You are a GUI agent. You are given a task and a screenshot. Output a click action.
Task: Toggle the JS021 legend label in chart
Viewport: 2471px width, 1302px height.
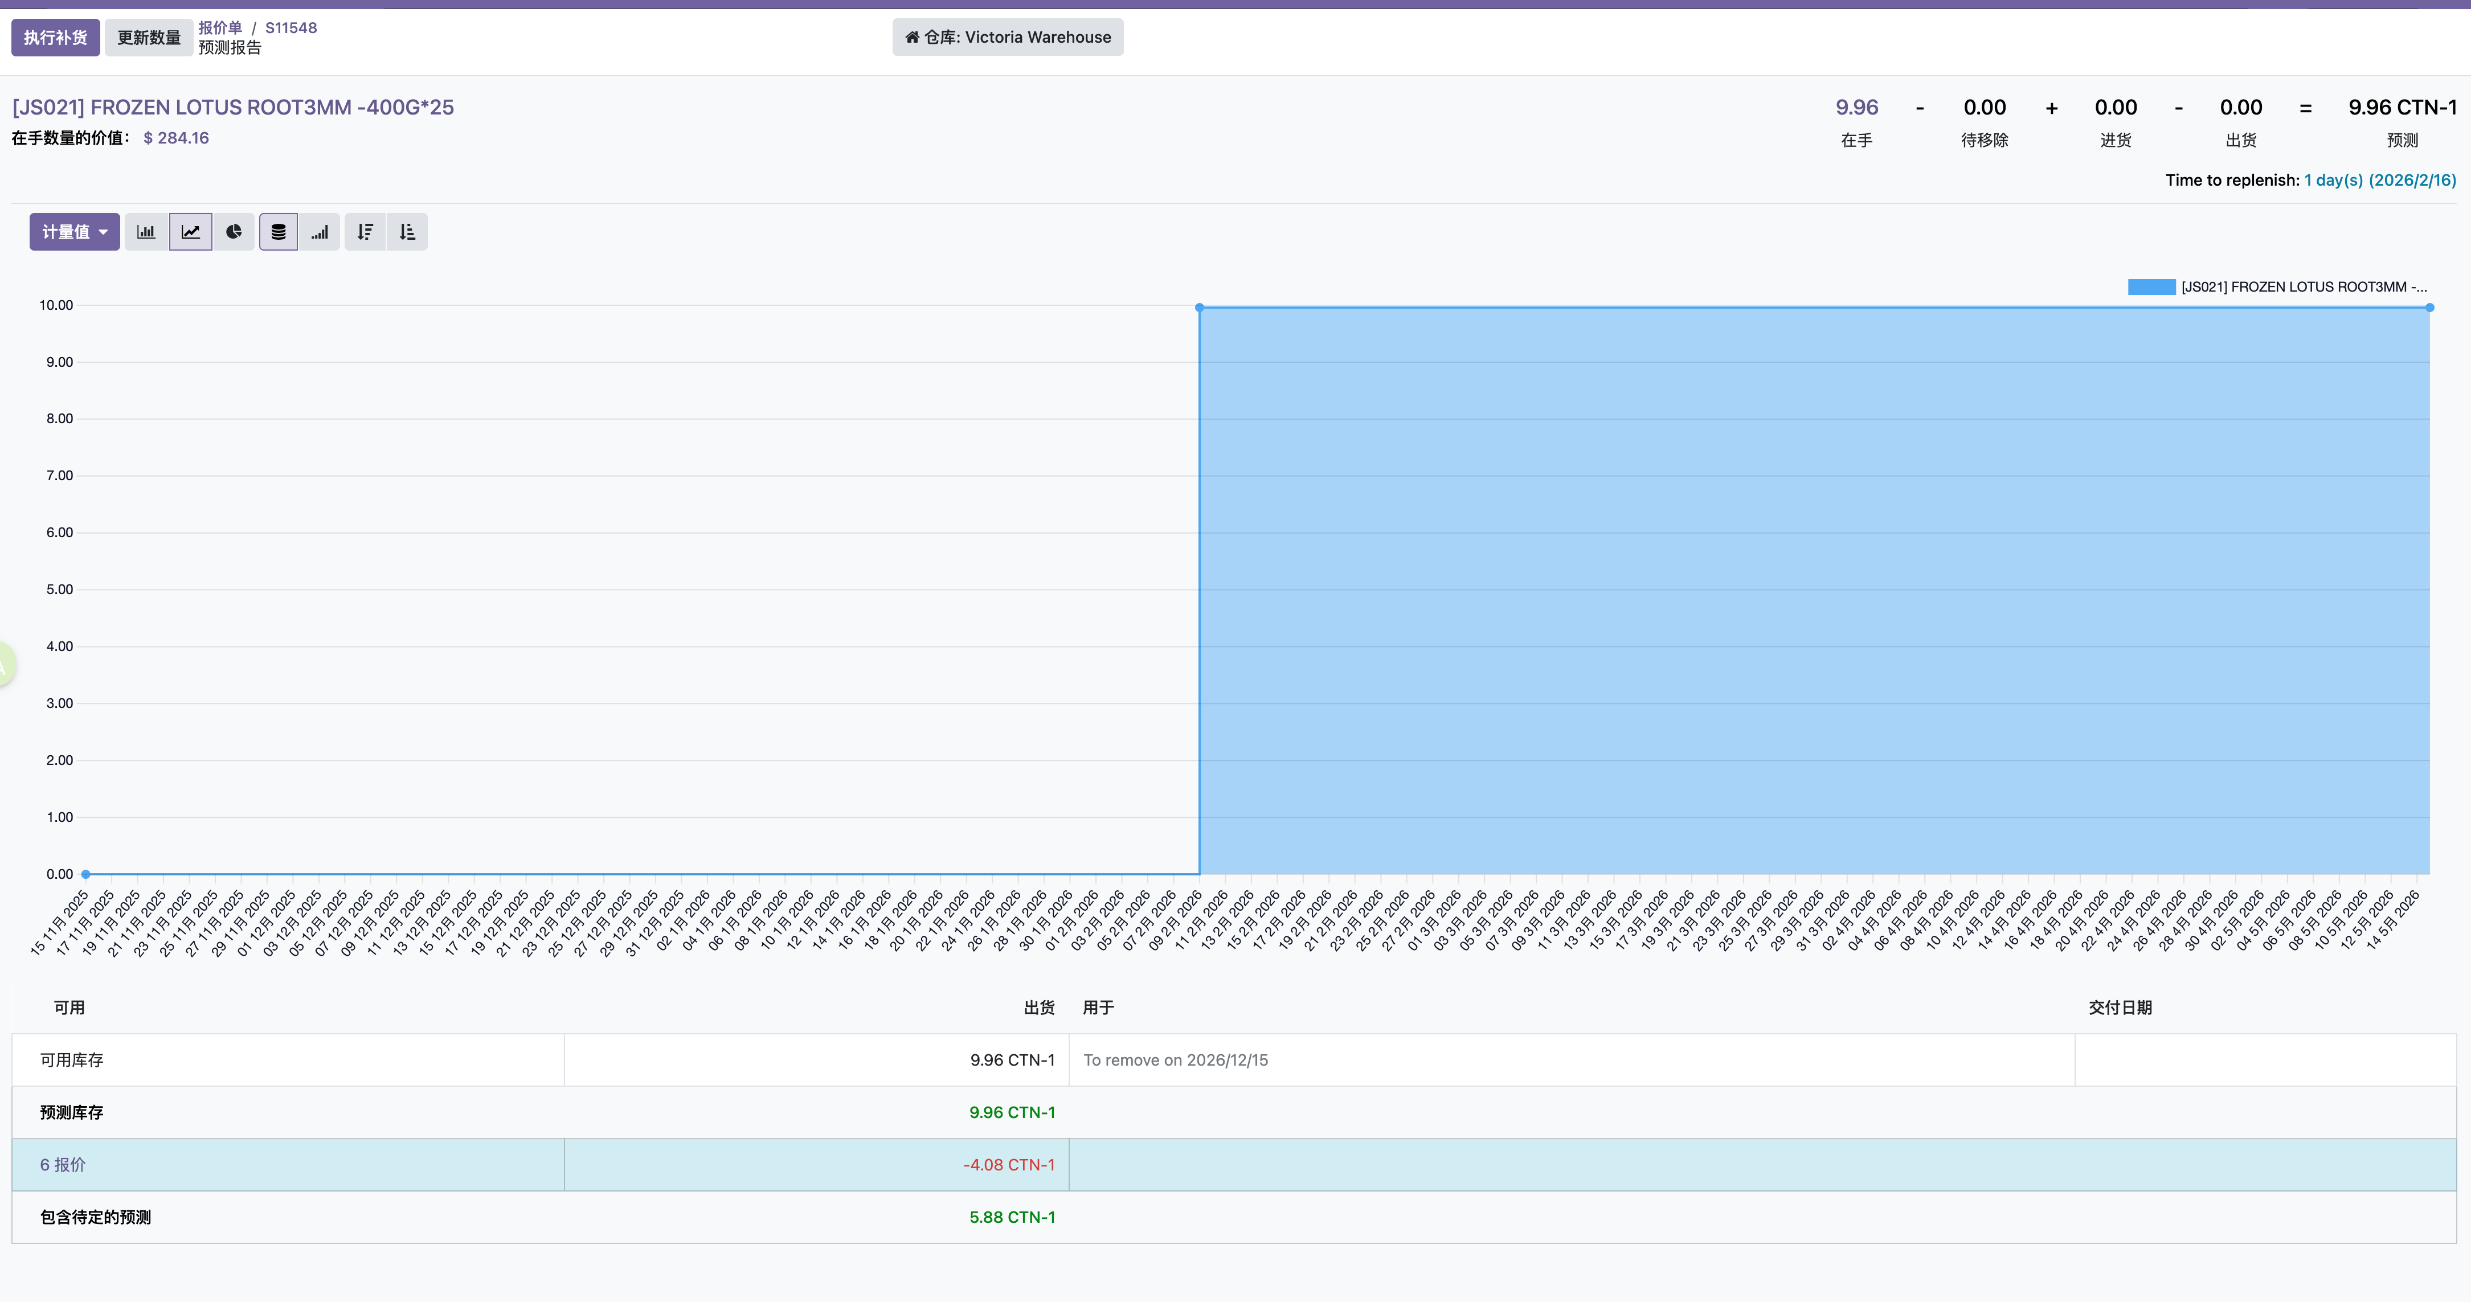[x=2304, y=287]
